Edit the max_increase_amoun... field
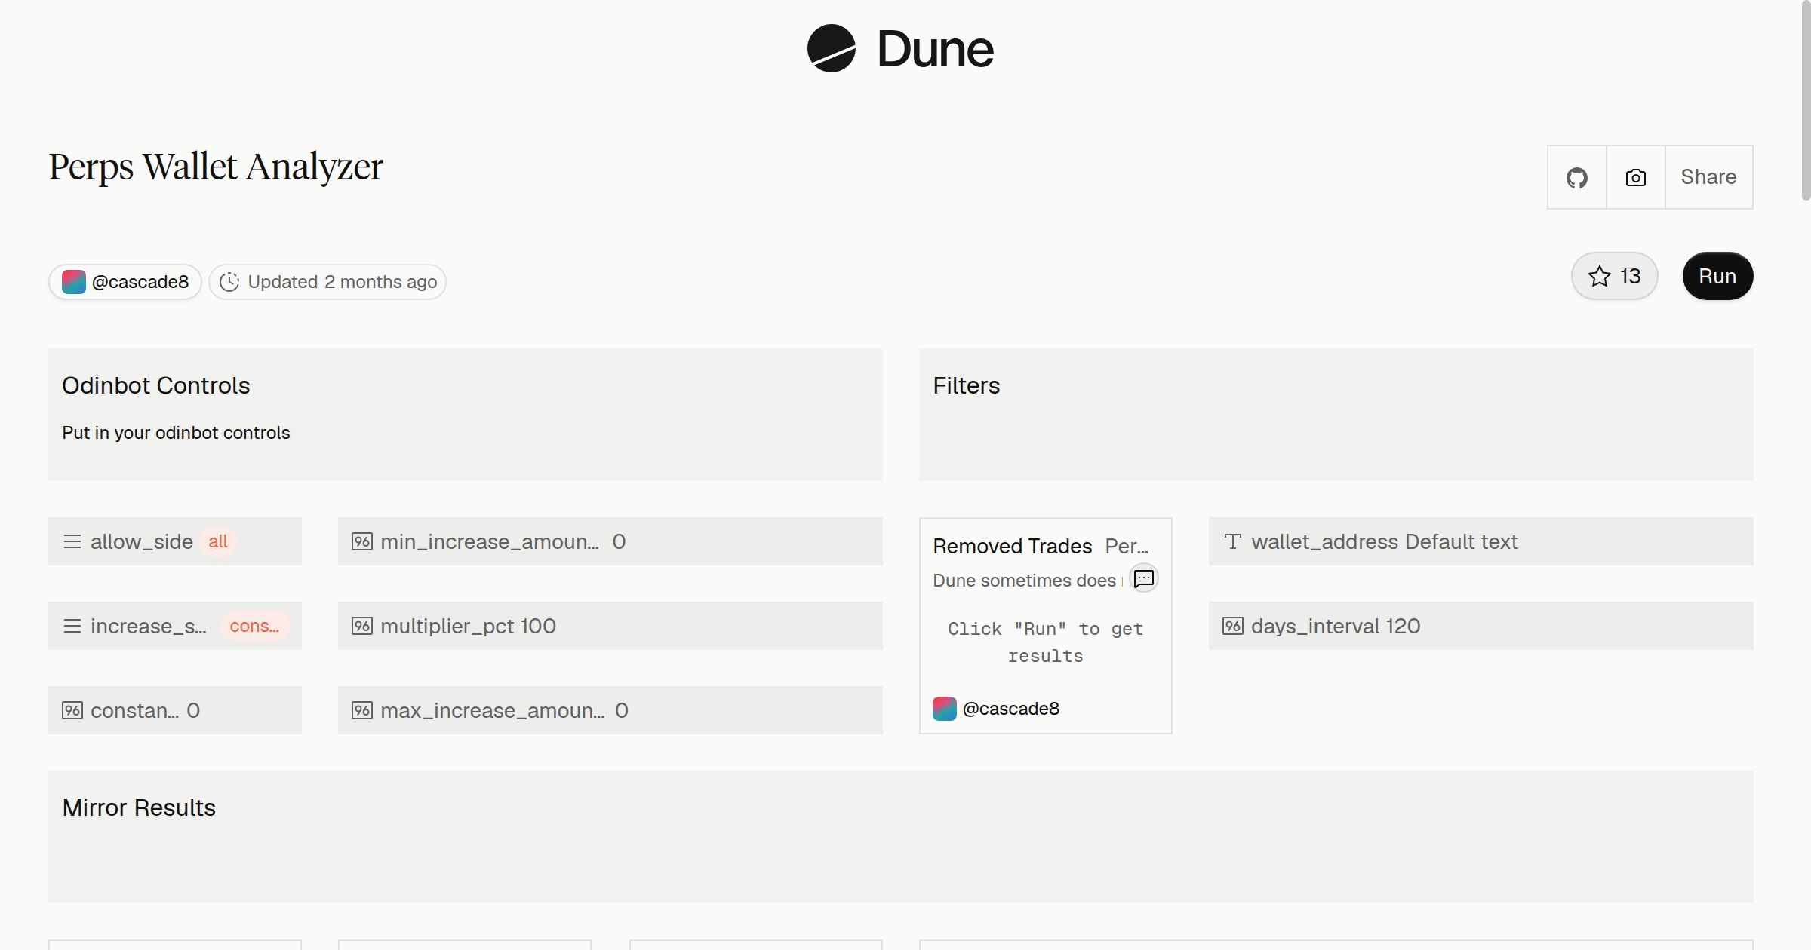1811x950 pixels. [610, 710]
